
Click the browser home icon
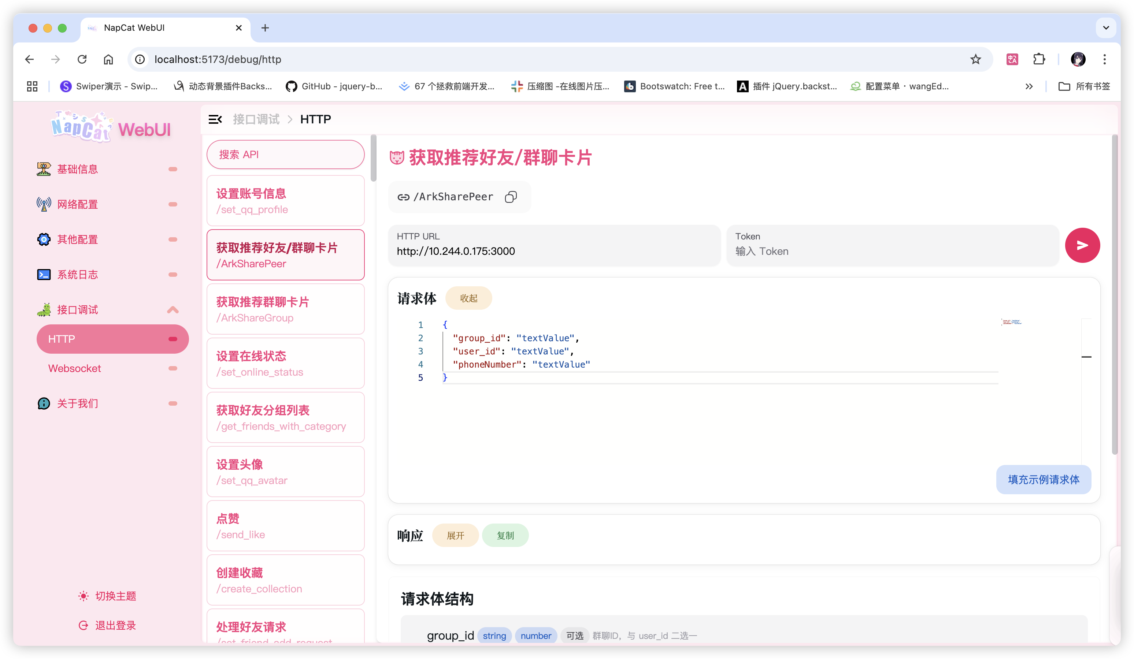point(108,59)
